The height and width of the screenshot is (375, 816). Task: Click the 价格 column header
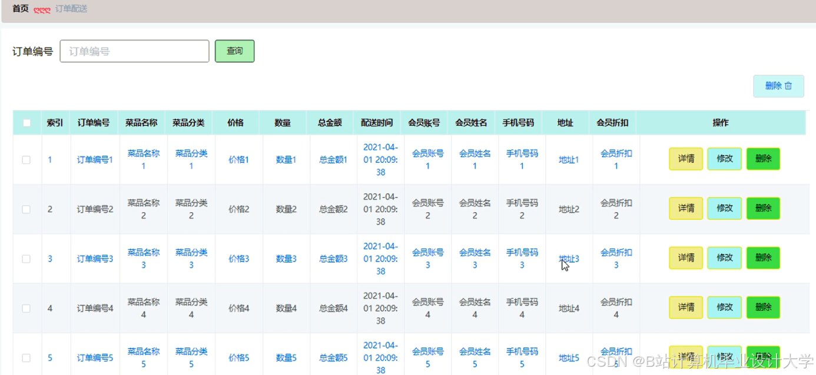coord(235,123)
